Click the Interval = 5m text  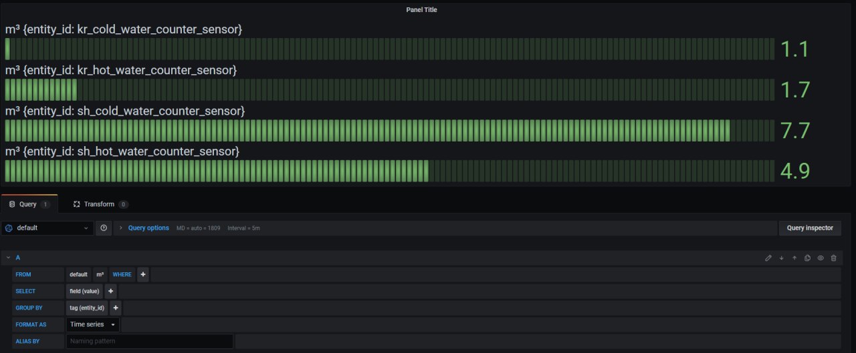click(x=243, y=228)
